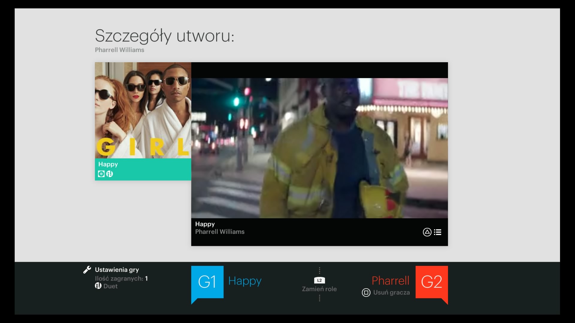
Task: Click the Happy music video preview
Action: point(319,148)
